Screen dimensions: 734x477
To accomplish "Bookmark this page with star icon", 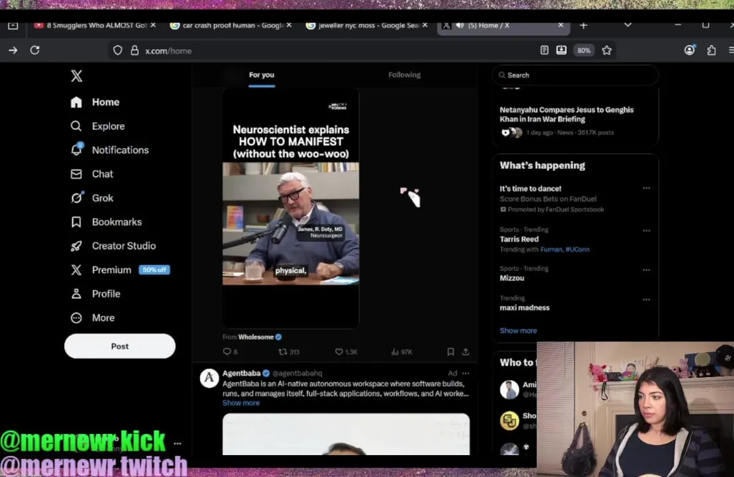I will pyautogui.click(x=607, y=50).
